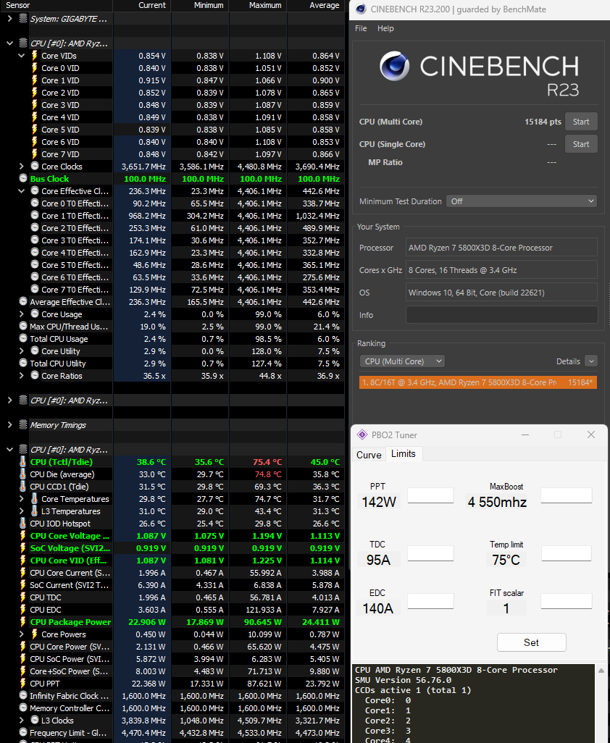
Task: Collapse the Core Effective Clocks node
Action: tap(21, 191)
